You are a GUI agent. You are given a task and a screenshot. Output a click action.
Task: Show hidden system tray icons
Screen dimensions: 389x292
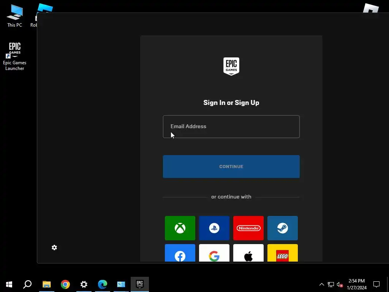pyautogui.click(x=321, y=284)
